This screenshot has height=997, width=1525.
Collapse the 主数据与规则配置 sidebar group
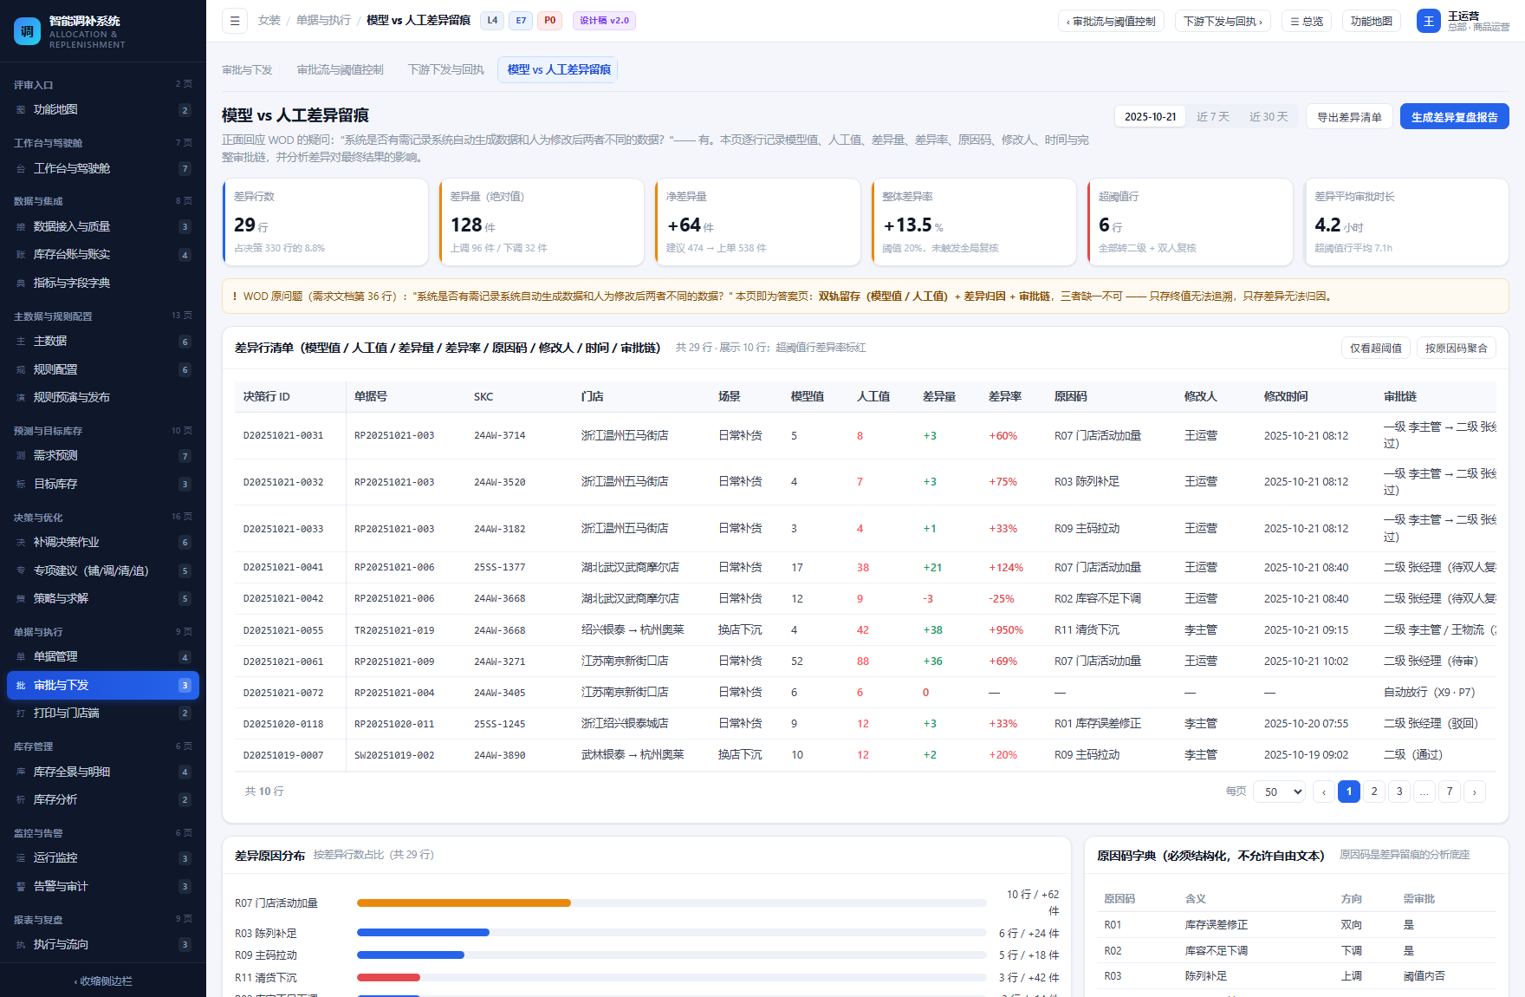pyautogui.click(x=103, y=316)
